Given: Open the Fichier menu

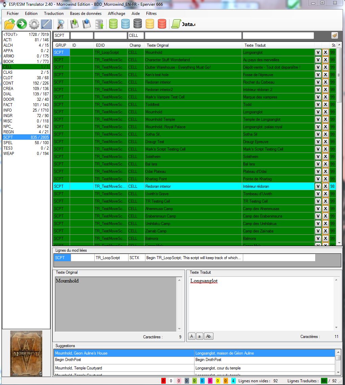Looking at the screenshot, I should [x=13, y=14].
